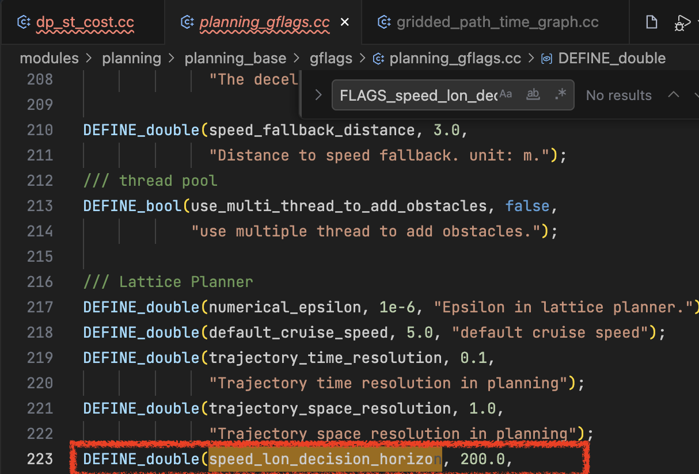699x474 pixels.
Task: Toggle Match Whole Word in find widget
Action: pos(533,95)
